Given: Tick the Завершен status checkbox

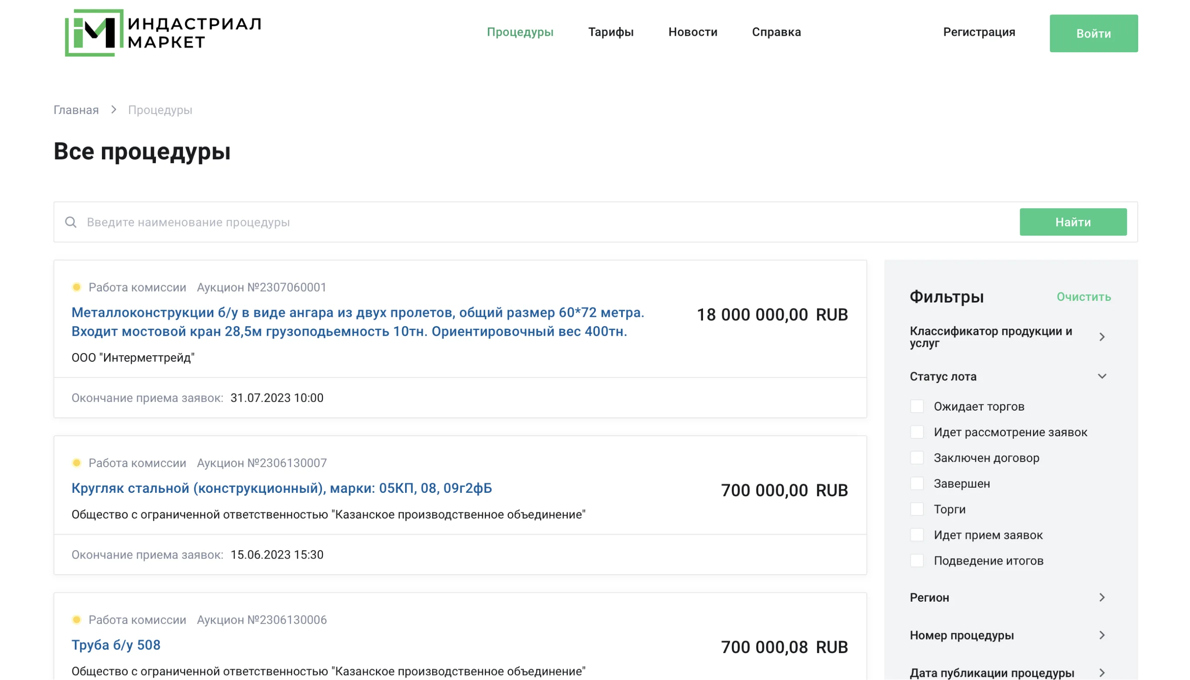Looking at the screenshot, I should (x=917, y=483).
